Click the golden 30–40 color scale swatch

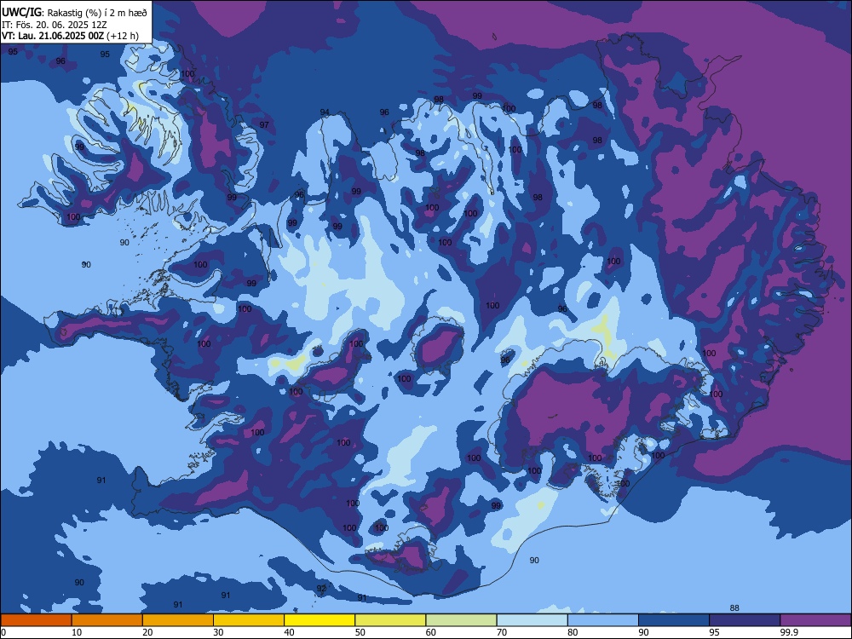tap(248, 620)
